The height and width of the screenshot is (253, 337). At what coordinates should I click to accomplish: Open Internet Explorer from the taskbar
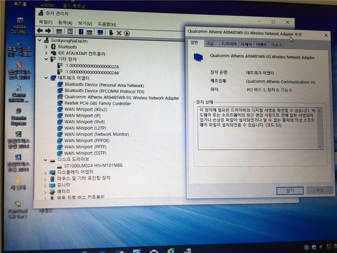(171, 251)
